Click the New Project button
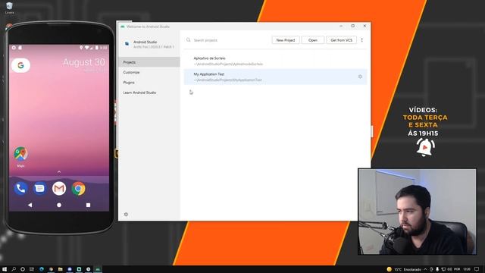 [x=286, y=40]
